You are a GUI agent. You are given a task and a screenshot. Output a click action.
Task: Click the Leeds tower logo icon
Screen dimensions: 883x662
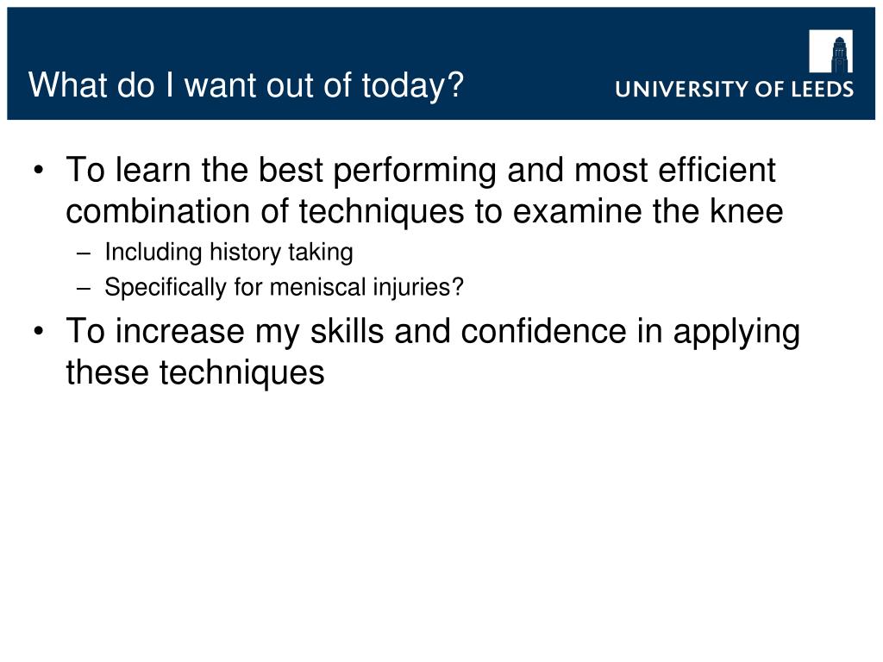[x=830, y=51]
